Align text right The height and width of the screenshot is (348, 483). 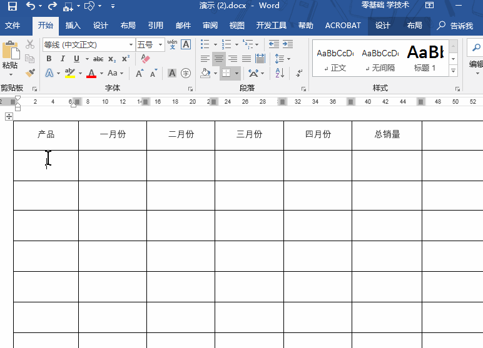point(233,59)
